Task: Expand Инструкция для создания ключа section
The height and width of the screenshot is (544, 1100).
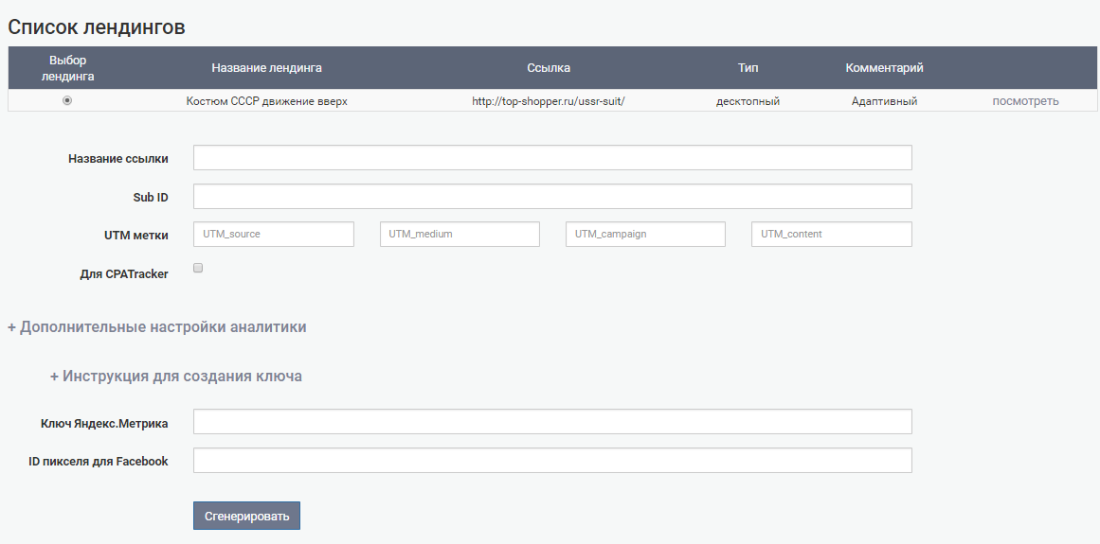Action: click(x=176, y=377)
